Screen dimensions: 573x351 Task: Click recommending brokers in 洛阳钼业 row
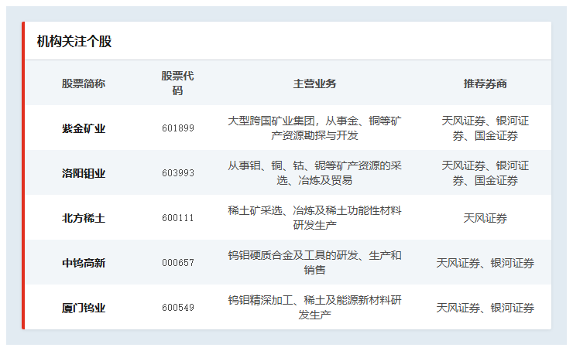(485, 173)
